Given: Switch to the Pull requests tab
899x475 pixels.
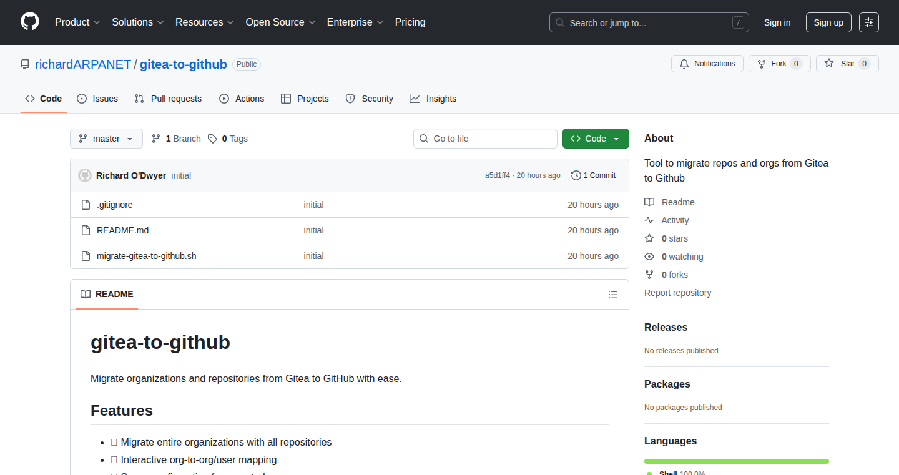Looking at the screenshot, I should click(169, 99).
